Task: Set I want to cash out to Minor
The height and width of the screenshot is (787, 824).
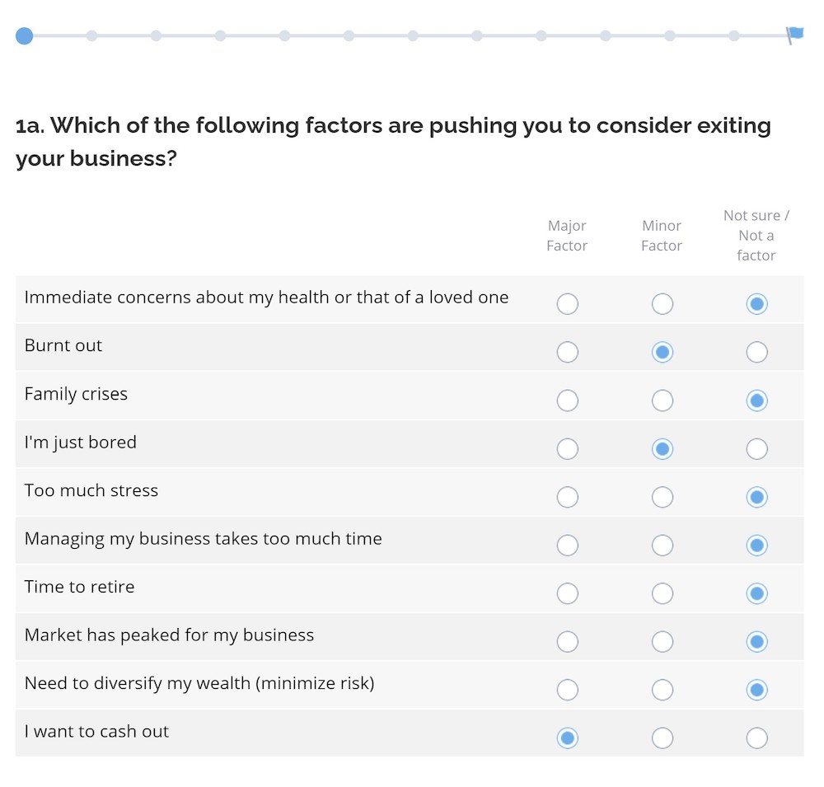Action: pos(662,738)
